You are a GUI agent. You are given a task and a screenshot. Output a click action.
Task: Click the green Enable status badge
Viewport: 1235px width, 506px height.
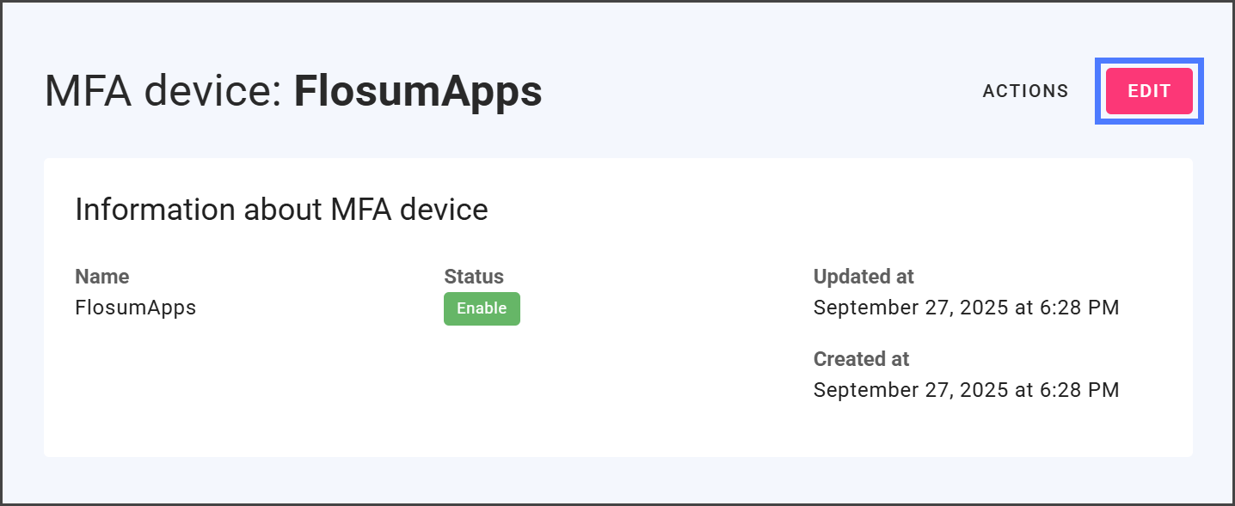pyautogui.click(x=482, y=308)
